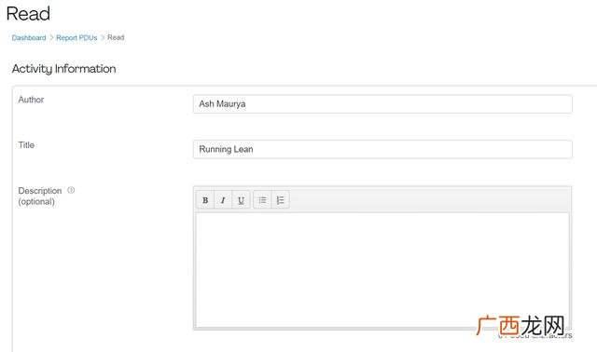Go to the Dashboard breadcrumb link

click(29, 37)
